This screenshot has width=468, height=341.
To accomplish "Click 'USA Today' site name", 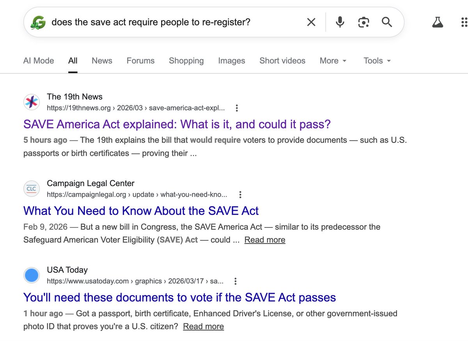I will (x=67, y=270).
